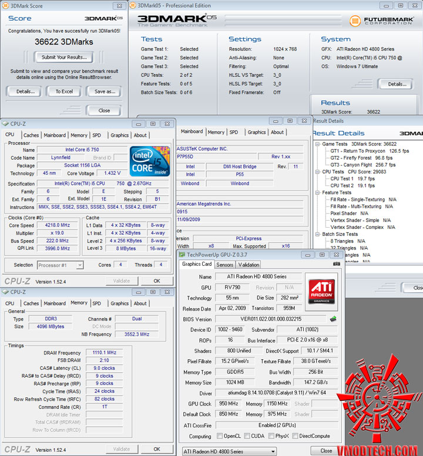Viewport: 423px width, 456px height.
Task: Click the ATI CrossFire Enabled (2 GPUs) field
Action: point(277,425)
